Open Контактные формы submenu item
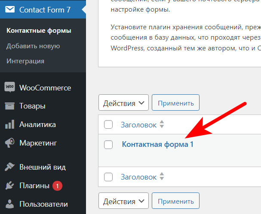This screenshot has width=261, height=214. (39, 31)
